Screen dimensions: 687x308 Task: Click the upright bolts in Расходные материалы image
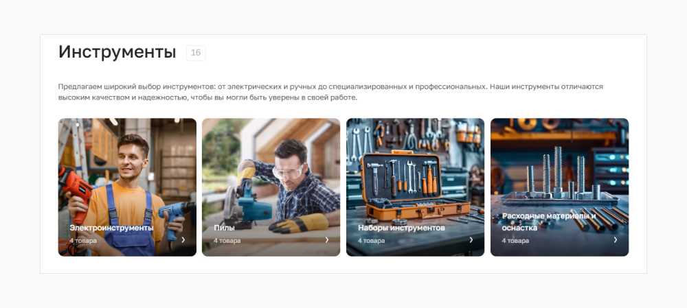(x=557, y=173)
